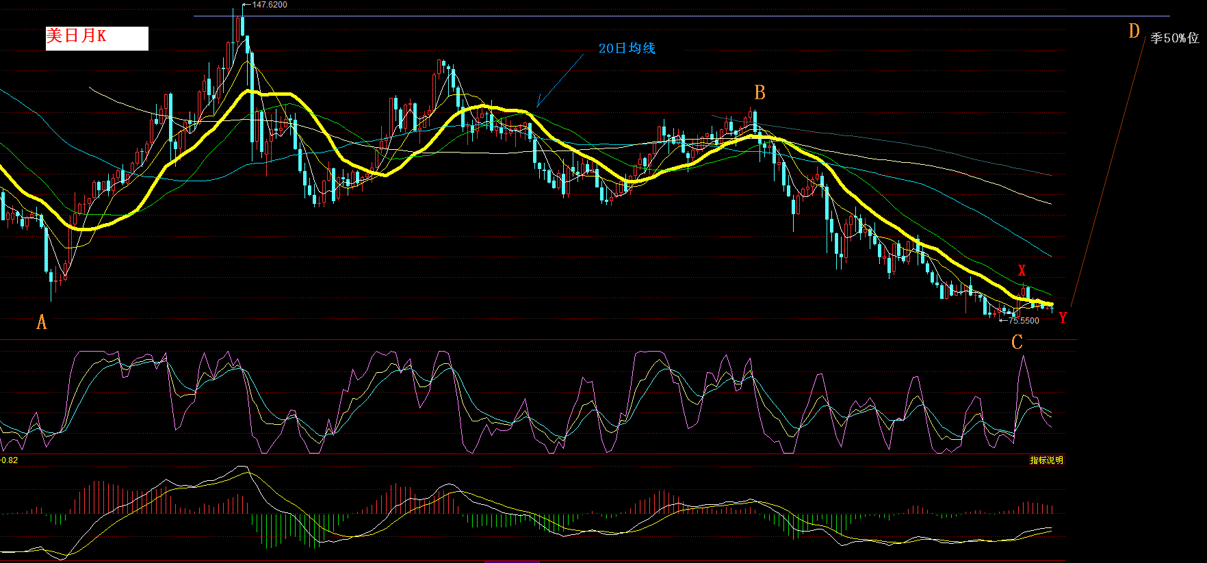1207x563 pixels.
Task: Select the orange wave label C
Action: 1017,342
